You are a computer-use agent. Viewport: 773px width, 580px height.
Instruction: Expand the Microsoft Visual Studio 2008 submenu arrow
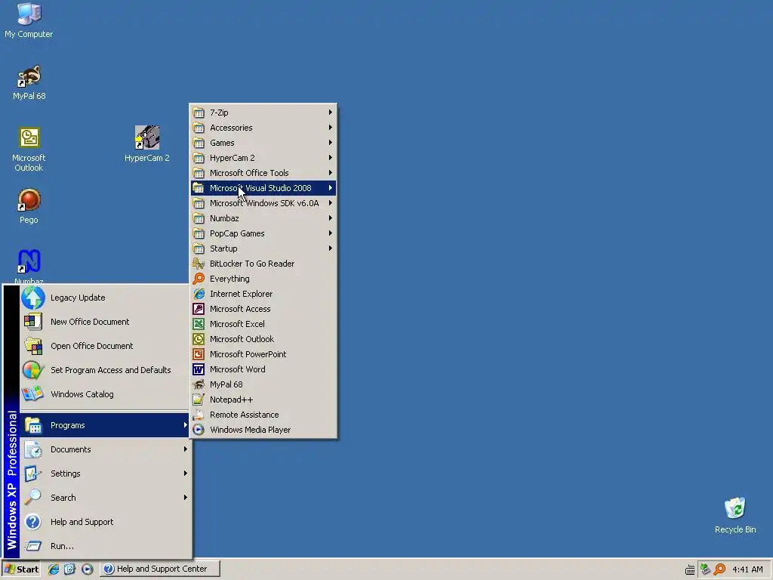[331, 188]
